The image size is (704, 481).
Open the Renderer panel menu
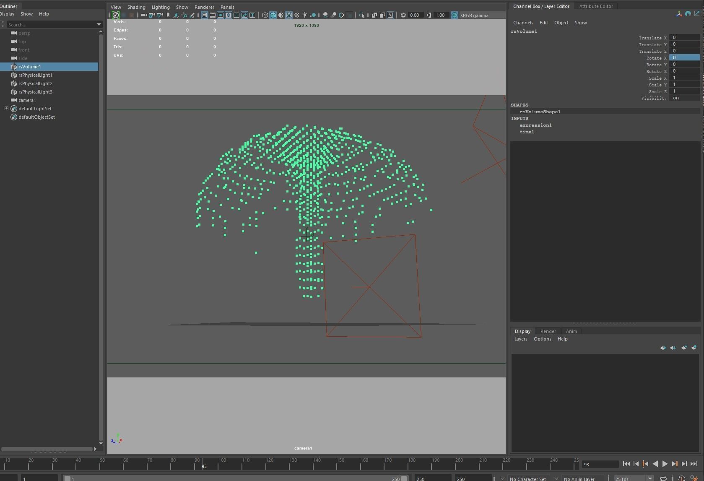204,7
